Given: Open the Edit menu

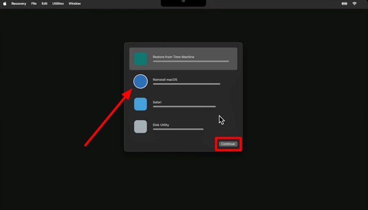Looking at the screenshot, I should click(x=44, y=3).
